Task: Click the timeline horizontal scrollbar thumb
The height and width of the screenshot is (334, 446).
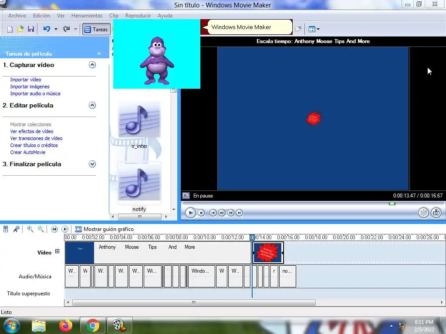Action: (194, 303)
